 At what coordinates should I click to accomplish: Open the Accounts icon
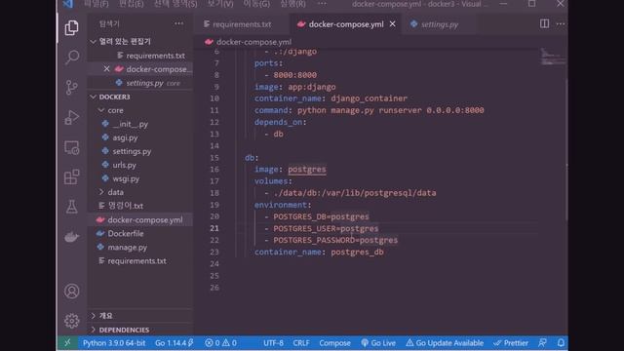[x=71, y=291]
